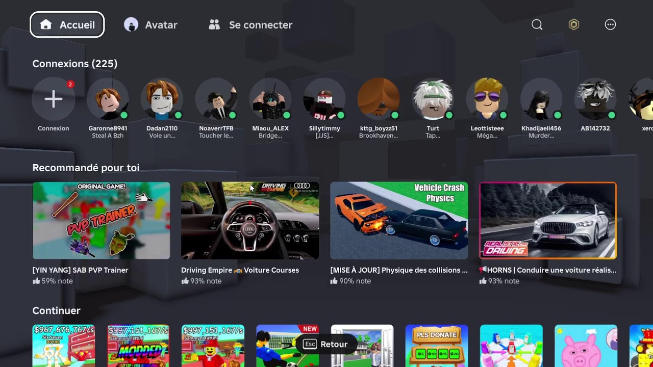The height and width of the screenshot is (367, 653).
Task: Click the 'Toucher le...' status under NoaverrTFB
Action: pos(216,136)
